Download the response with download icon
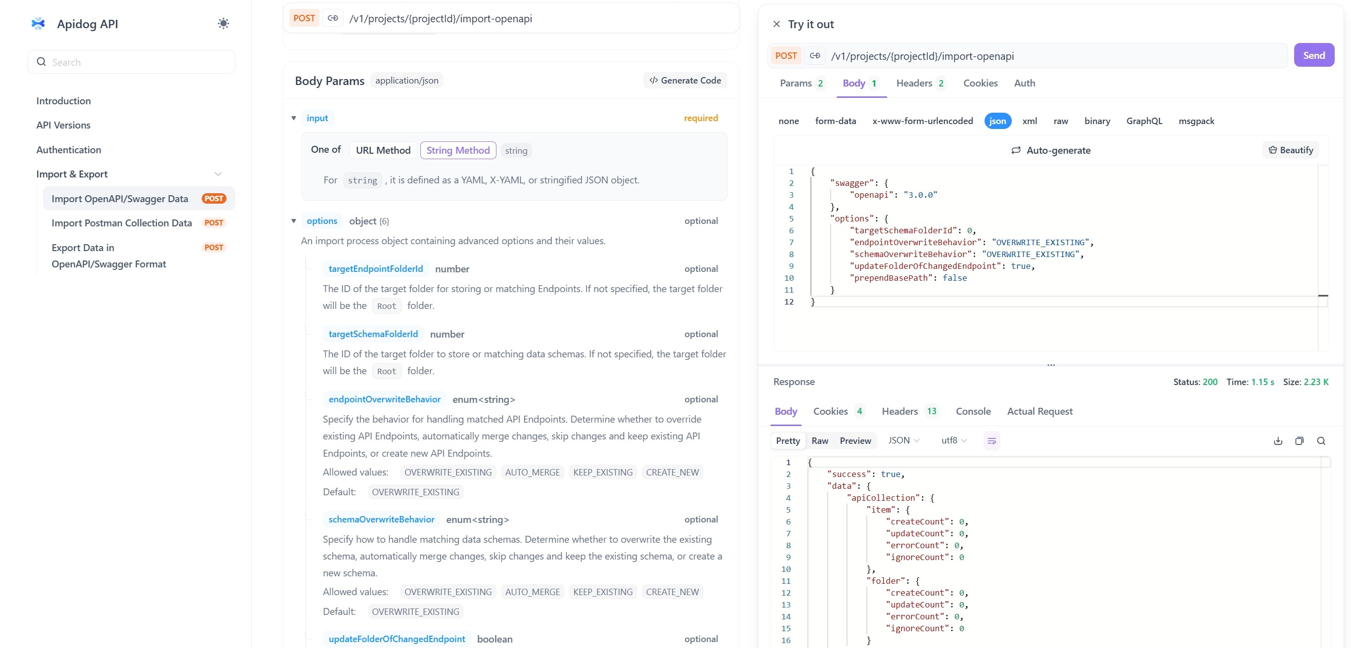Viewport: 1351px width, 648px height. 1278,441
